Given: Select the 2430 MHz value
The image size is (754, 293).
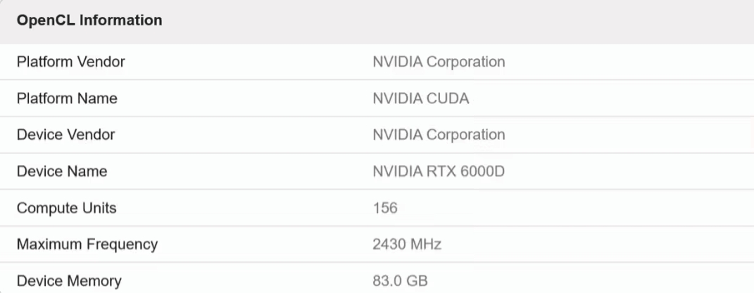Looking at the screenshot, I should (x=406, y=245).
